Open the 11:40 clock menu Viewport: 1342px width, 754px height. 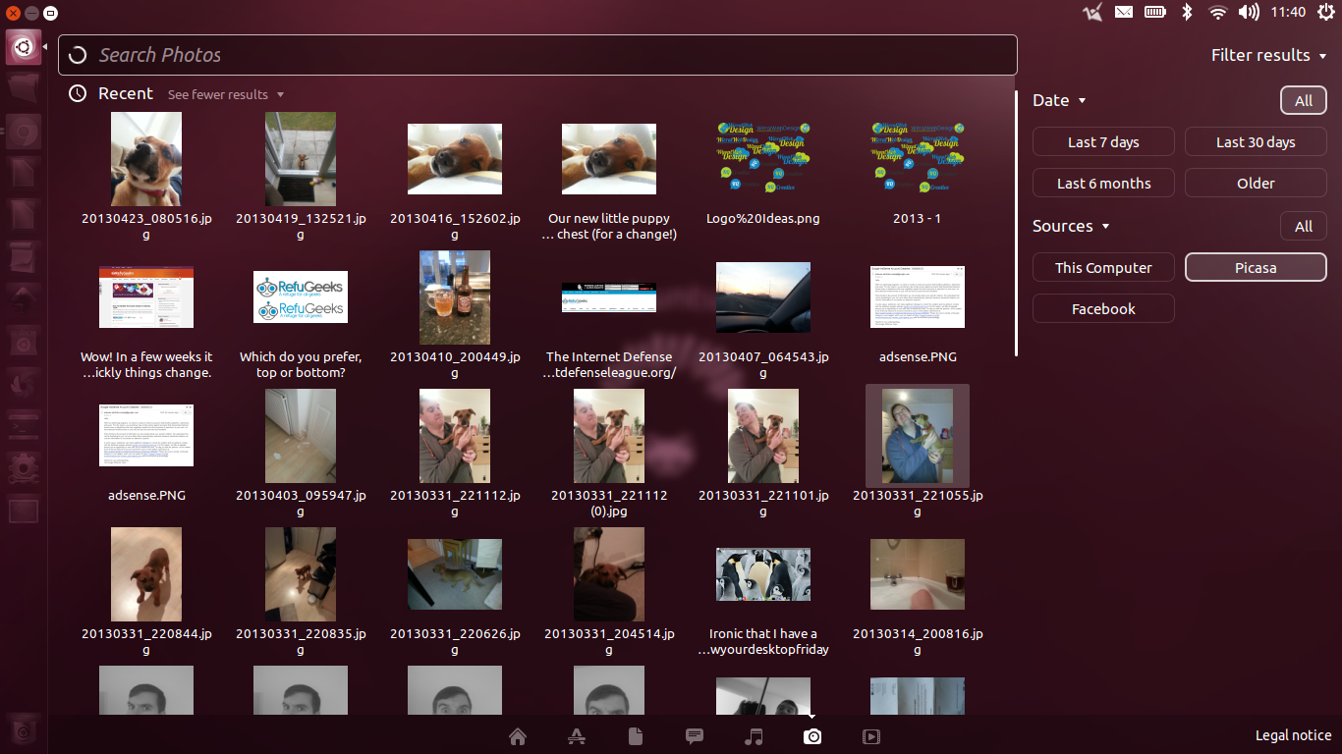[x=1287, y=13]
